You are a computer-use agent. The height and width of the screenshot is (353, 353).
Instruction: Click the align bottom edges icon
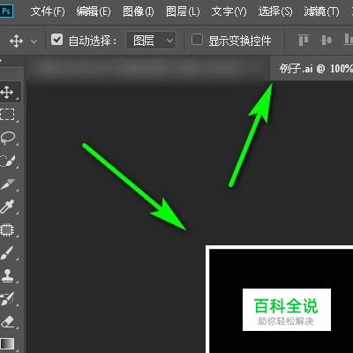pos(348,40)
